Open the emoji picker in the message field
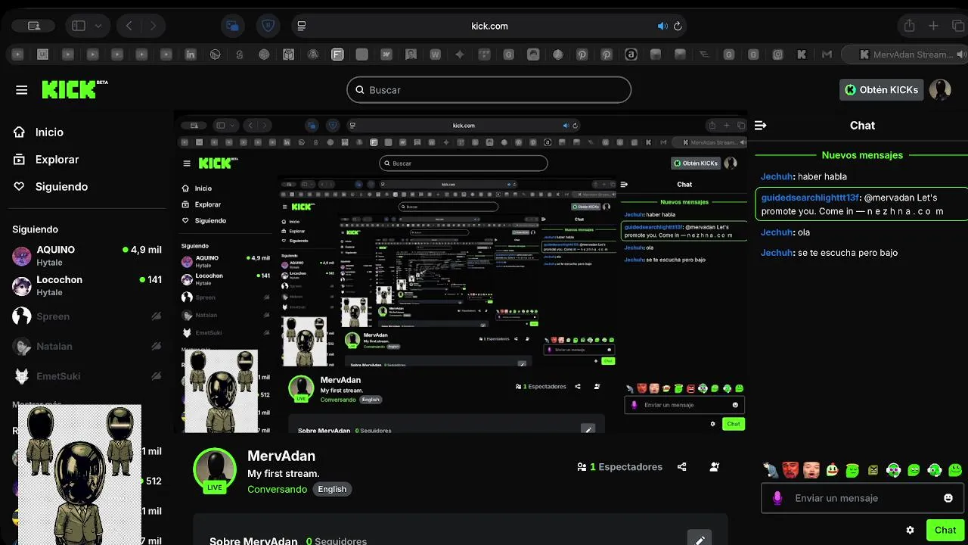Image resolution: width=968 pixels, height=545 pixels. [948, 498]
